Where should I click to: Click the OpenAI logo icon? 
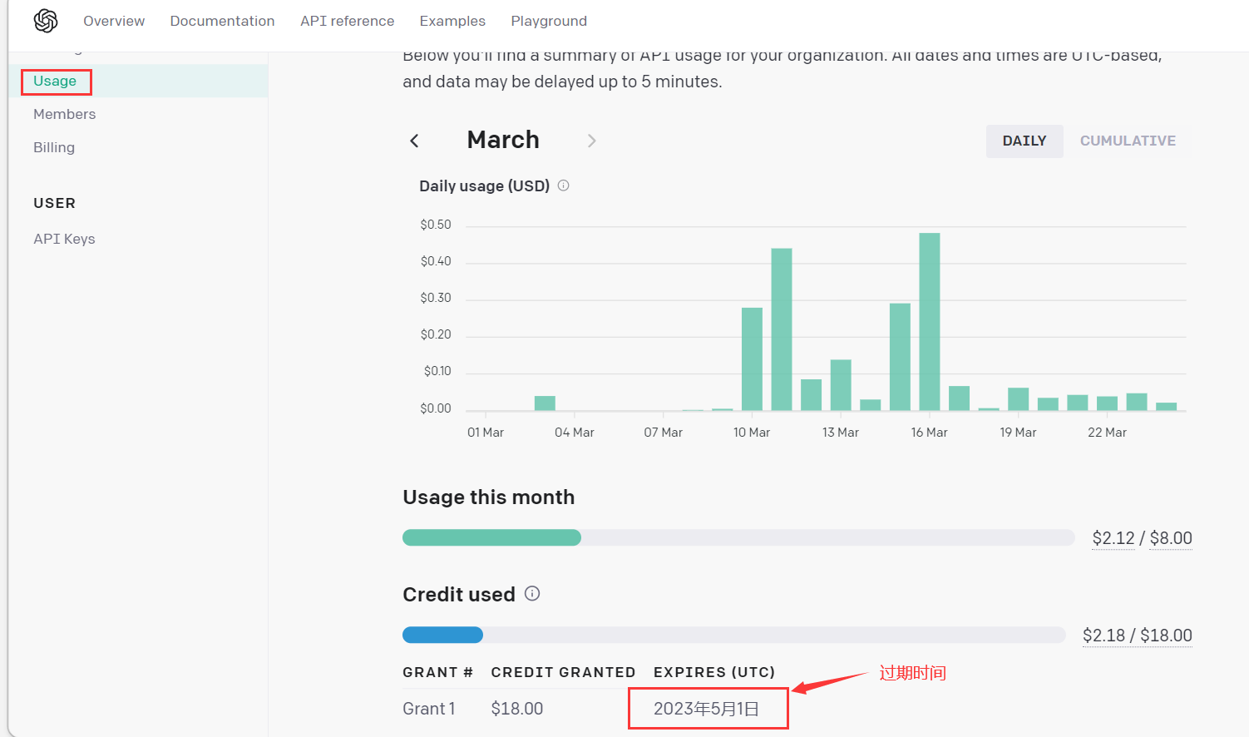click(x=46, y=21)
